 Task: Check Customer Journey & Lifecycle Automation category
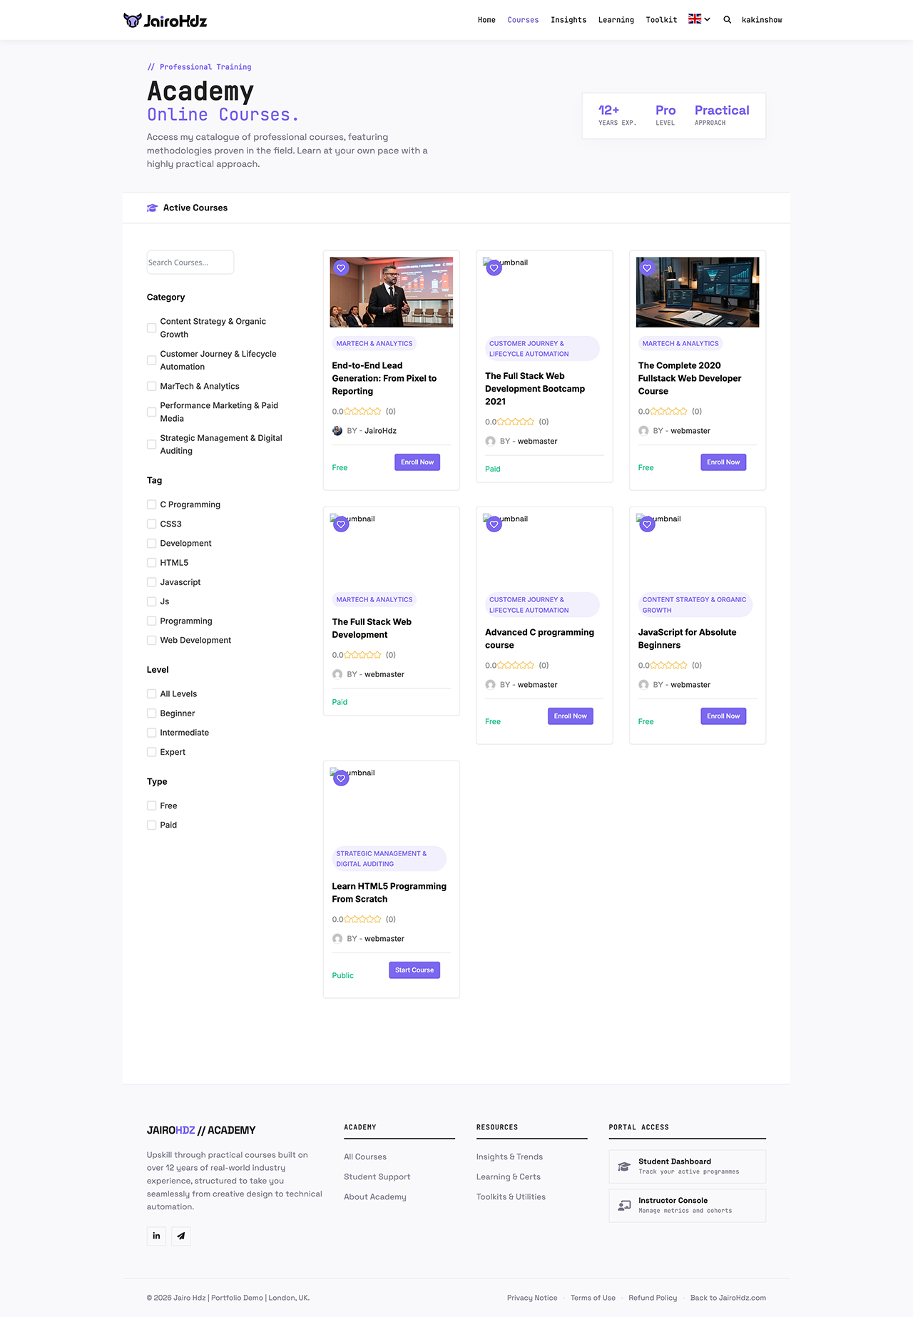coord(151,360)
